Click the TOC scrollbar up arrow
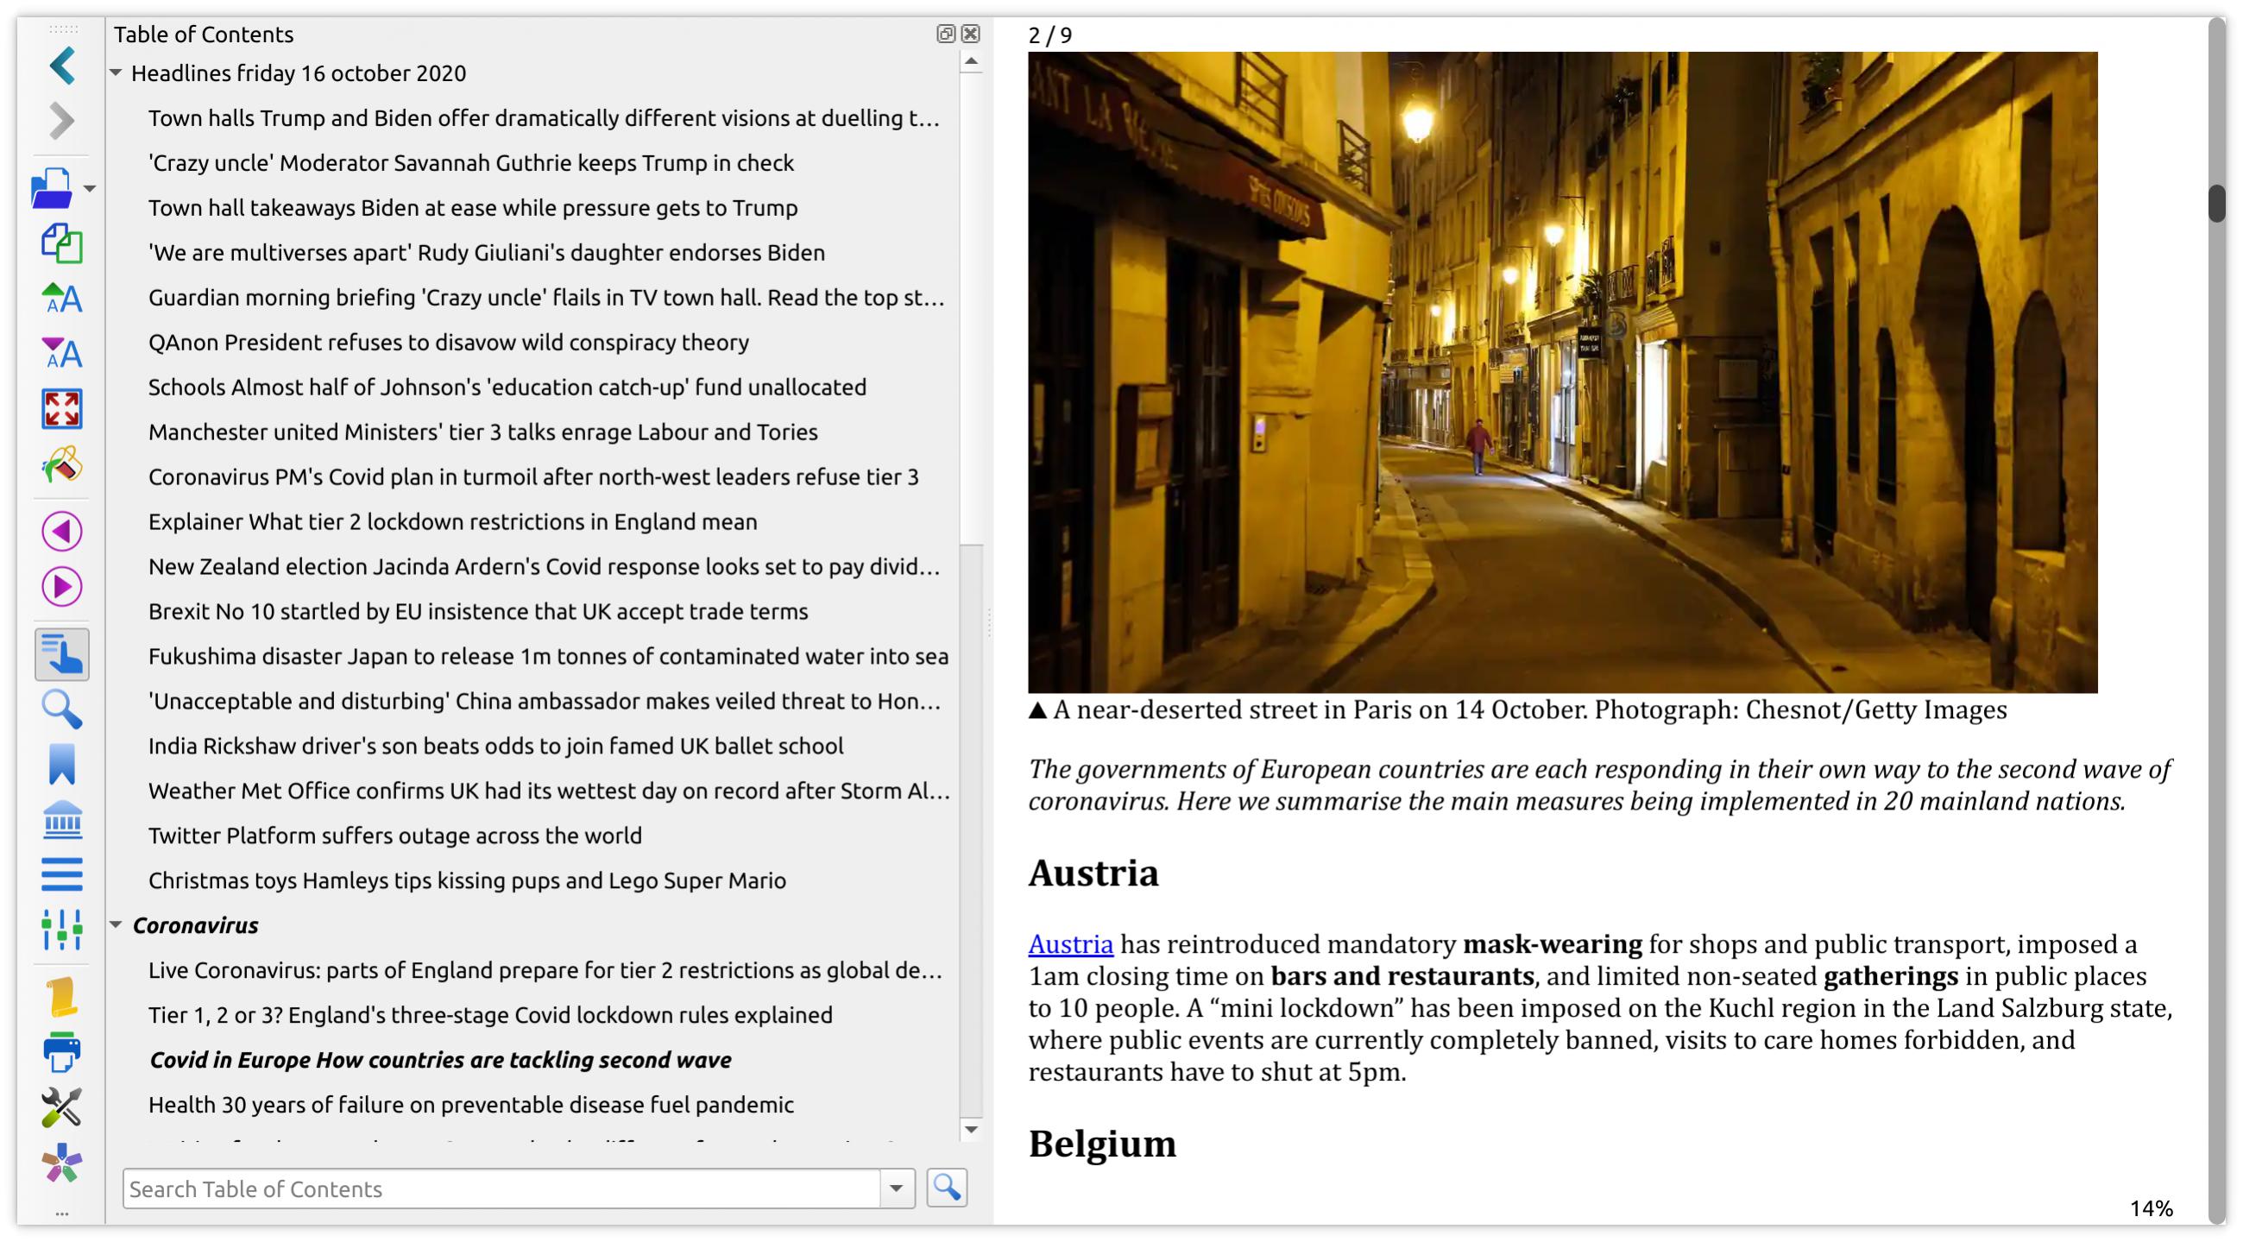 972,62
